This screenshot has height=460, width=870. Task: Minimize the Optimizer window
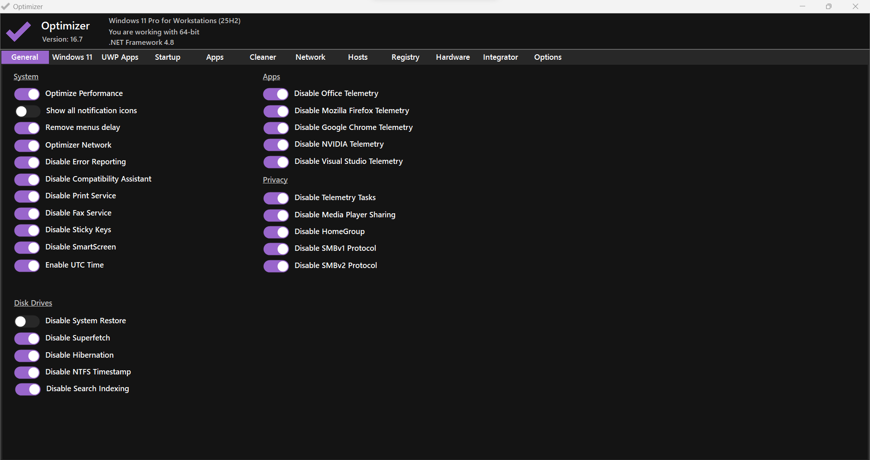point(802,6)
